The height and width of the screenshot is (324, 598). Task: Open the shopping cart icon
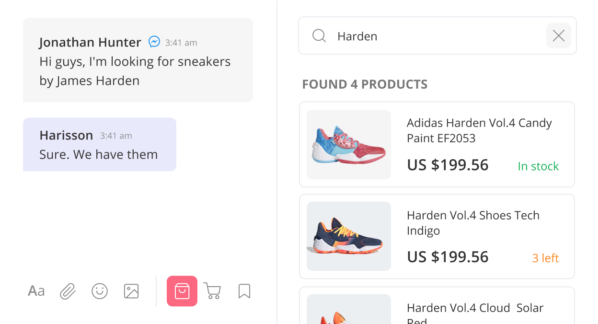click(212, 291)
